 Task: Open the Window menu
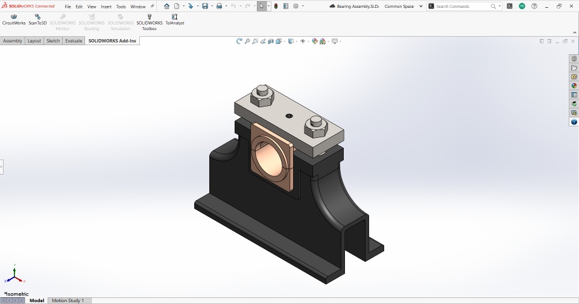pyautogui.click(x=138, y=7)
